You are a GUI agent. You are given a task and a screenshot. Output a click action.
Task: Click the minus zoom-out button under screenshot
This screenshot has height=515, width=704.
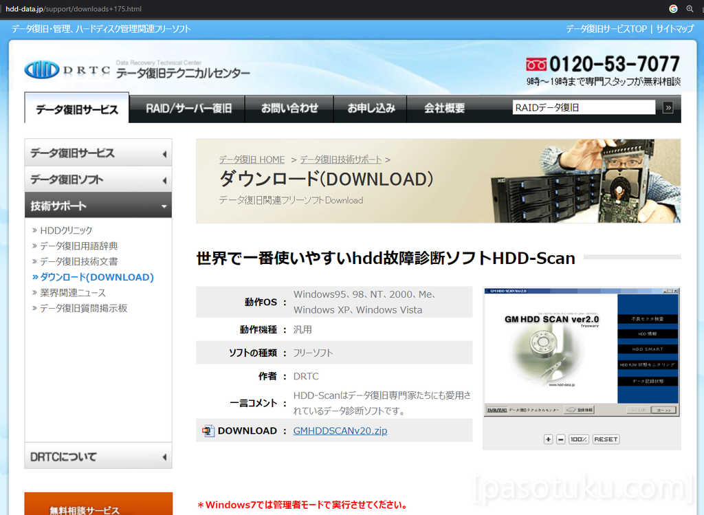pyautogui.click(x=561, y=439)
